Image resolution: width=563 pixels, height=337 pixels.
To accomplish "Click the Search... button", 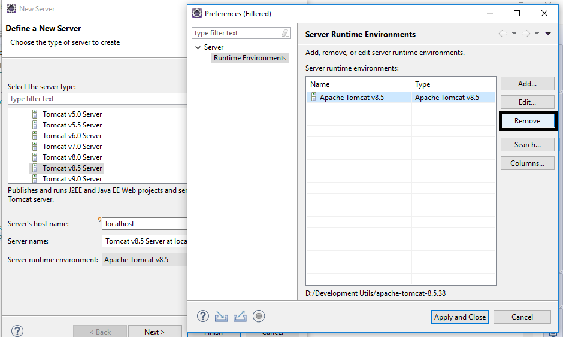I will (527, 145).
